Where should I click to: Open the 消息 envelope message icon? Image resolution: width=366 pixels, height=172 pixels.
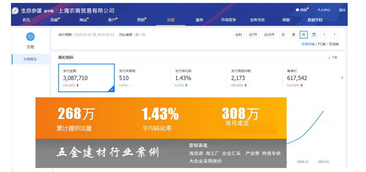coord(297,10)
